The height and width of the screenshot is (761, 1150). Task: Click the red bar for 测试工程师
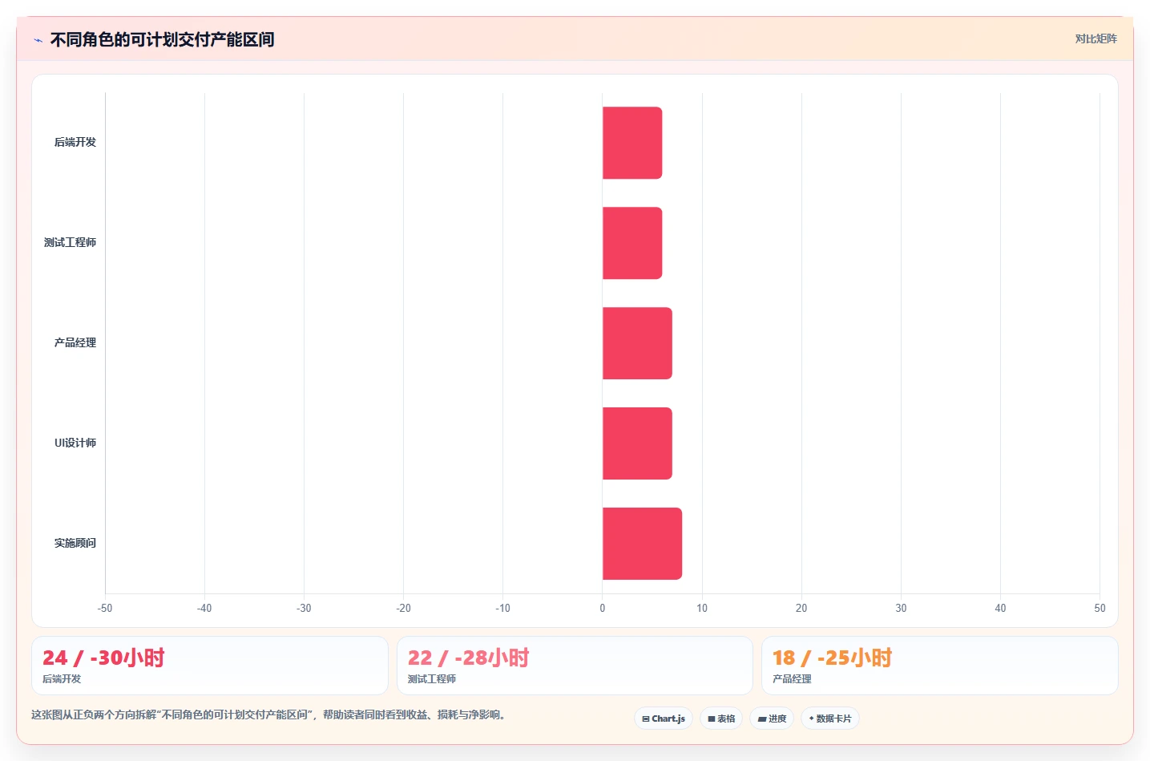632,243
